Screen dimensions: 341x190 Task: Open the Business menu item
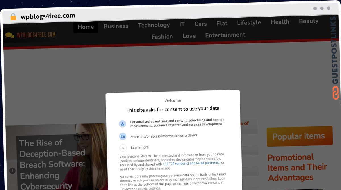click(x=116, y=26)
